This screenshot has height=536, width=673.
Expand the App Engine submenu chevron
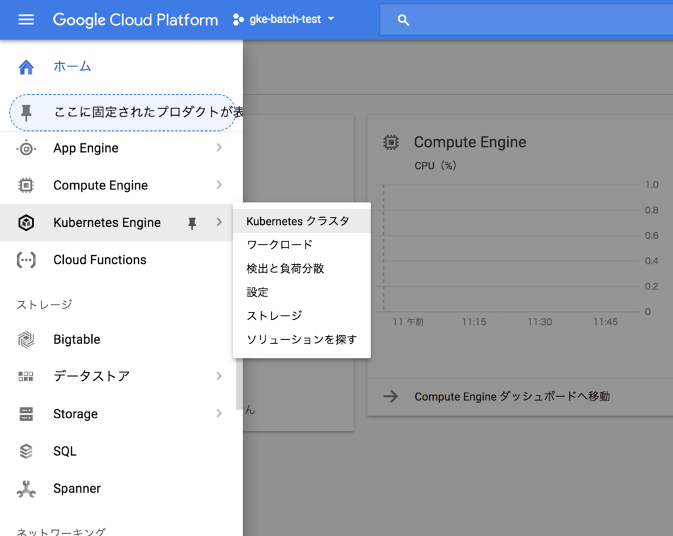[x=219, y=148]
